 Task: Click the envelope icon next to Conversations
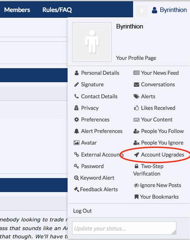pyautogui.click(x=136, y=85)
